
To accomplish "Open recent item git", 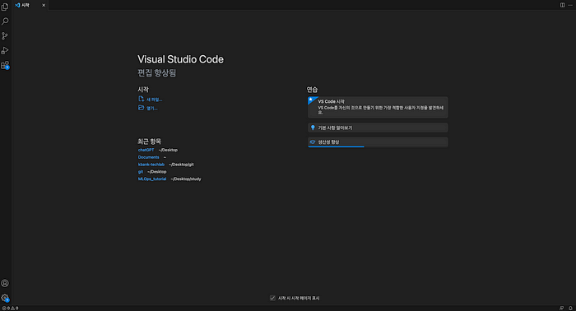I will click(x=141, y=171).
